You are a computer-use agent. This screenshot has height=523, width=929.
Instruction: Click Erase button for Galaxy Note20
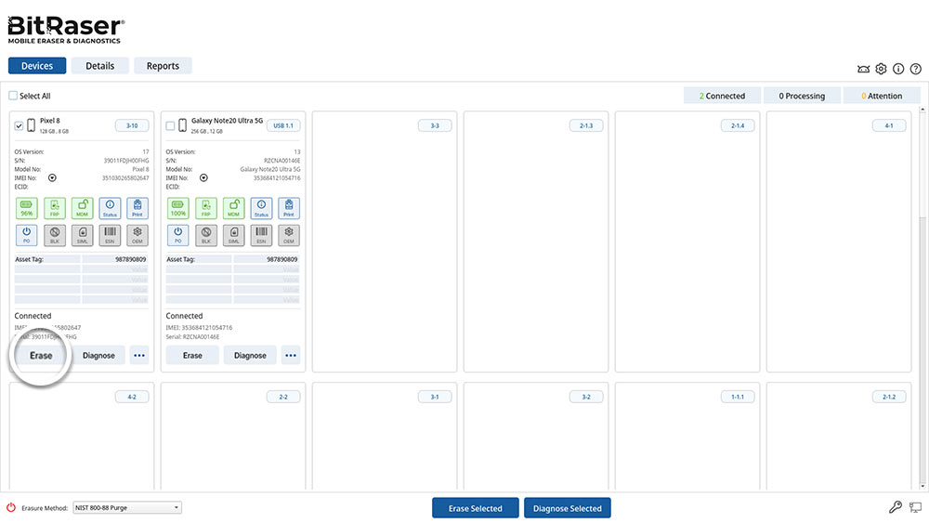pos(192,356)
